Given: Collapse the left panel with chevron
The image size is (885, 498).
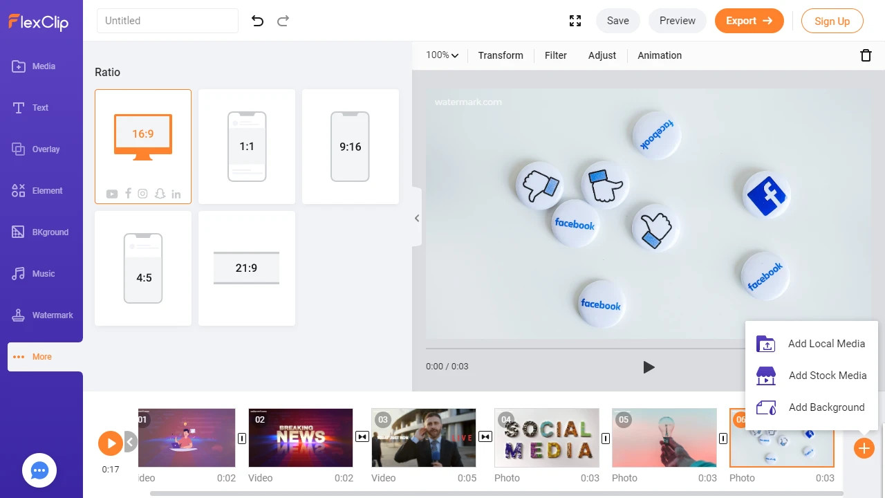Looking at the screenshot, I should pyautogui.click(x=417, y=219).
